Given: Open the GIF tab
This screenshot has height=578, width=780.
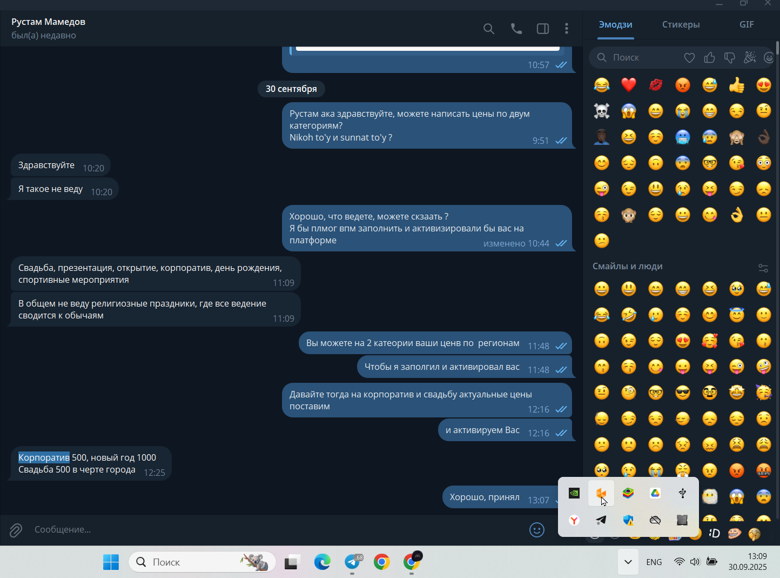Looking at the screenshot, I should click(747, 25).
